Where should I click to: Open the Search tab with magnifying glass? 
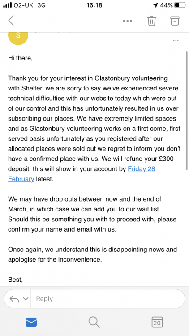click(x=94, y=322)
